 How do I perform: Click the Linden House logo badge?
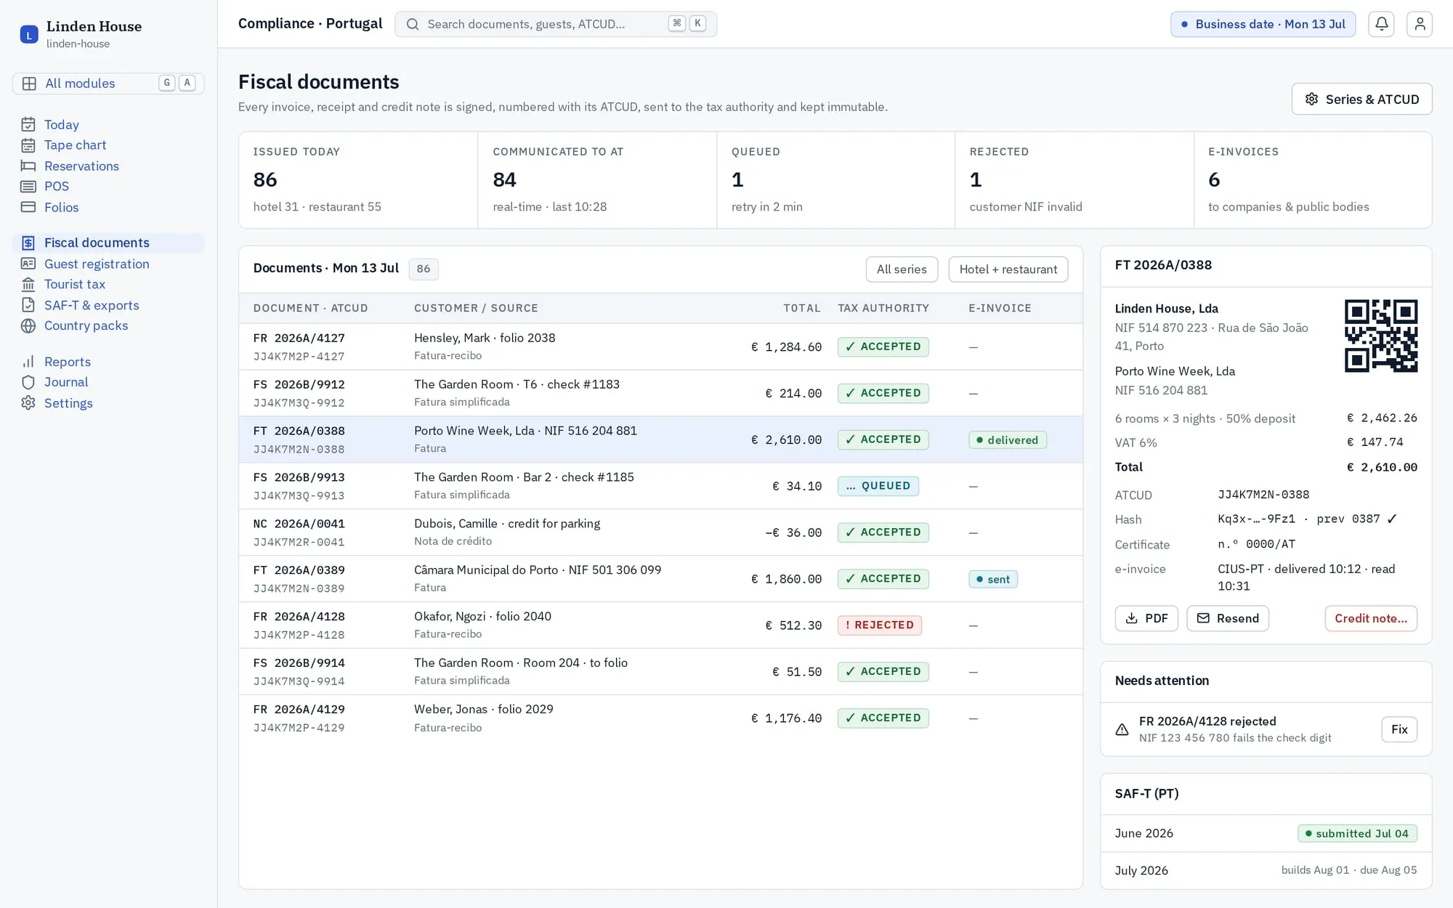[29, 34]
